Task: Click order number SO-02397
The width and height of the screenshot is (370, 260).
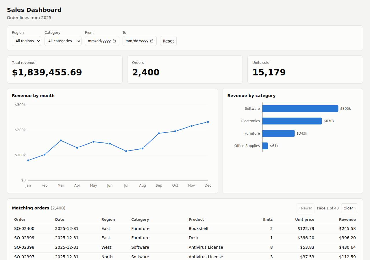Action: (24, 257)
